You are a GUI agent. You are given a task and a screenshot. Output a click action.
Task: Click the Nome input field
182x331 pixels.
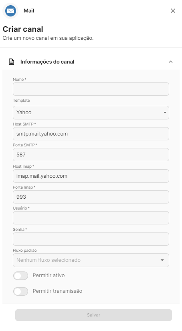pyautogui.click(x=91, y=89)
